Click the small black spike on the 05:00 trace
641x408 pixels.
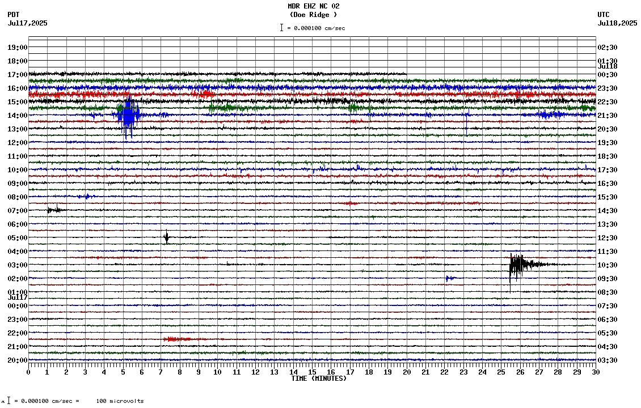[x=166, y=237]
